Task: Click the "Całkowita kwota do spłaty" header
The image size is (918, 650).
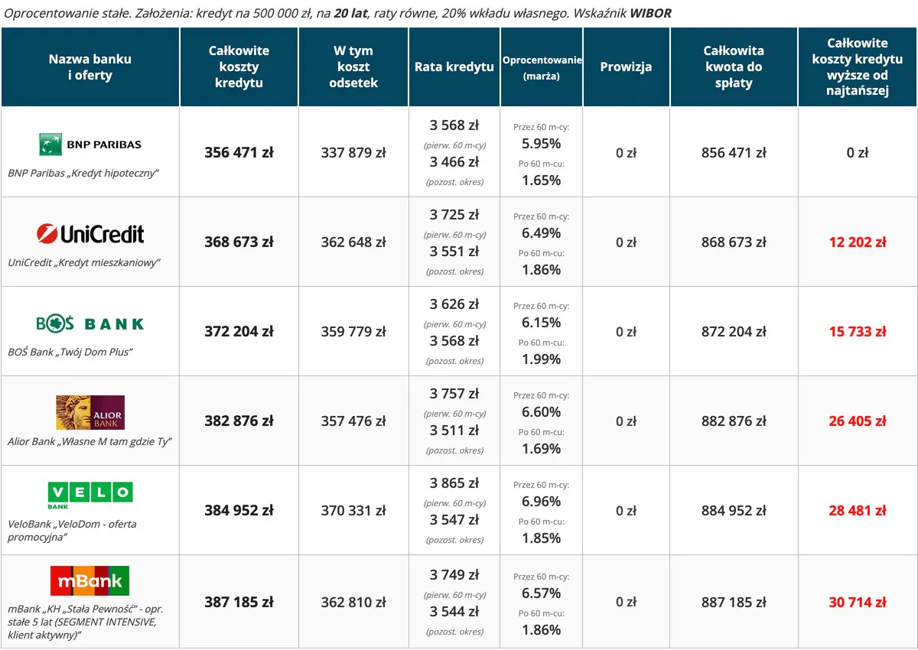Action: (x=734, y=67)
